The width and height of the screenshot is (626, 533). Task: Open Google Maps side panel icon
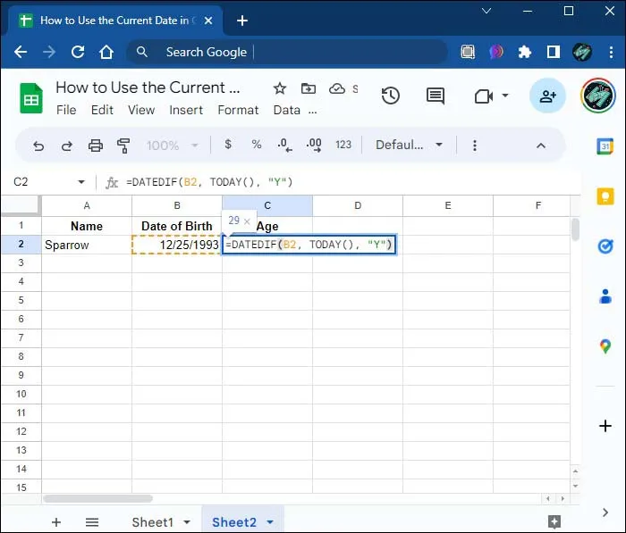[605, 346]
